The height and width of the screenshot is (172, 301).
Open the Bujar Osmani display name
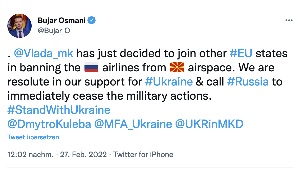pyautogui.click(x=61, y=20)
